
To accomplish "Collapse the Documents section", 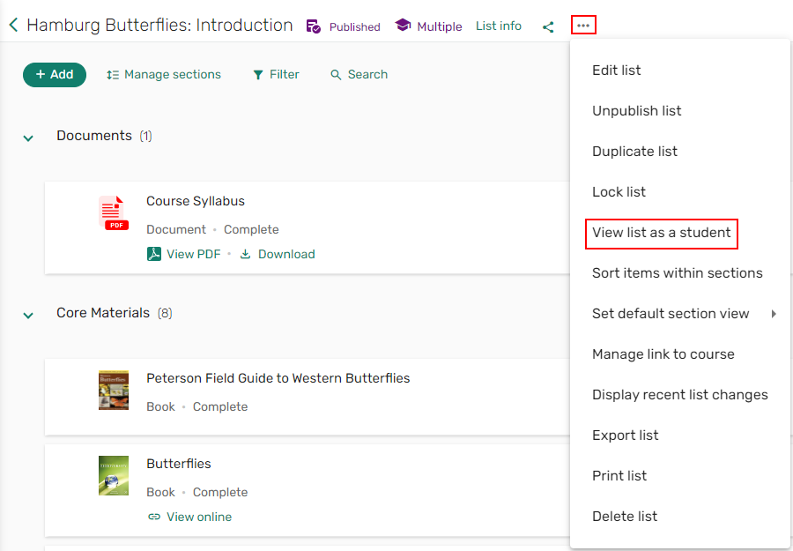I will [28, 138].
